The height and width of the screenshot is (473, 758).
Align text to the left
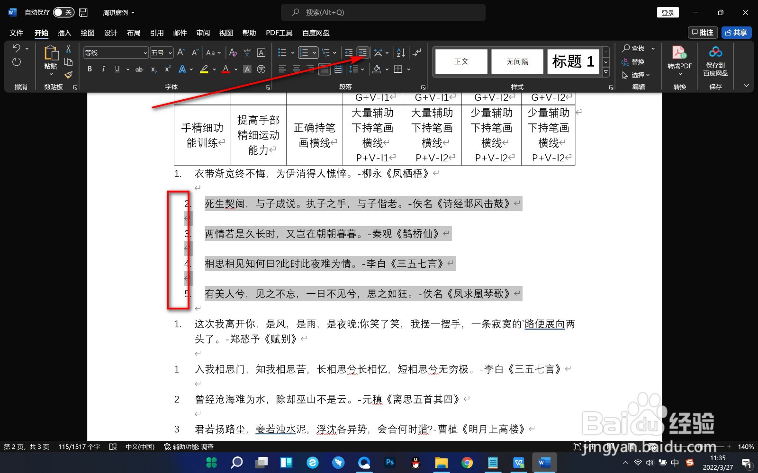click(282, 69)
